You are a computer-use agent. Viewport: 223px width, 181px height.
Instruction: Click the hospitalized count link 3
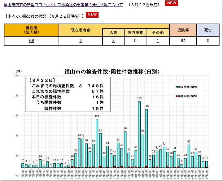[114, 41]
